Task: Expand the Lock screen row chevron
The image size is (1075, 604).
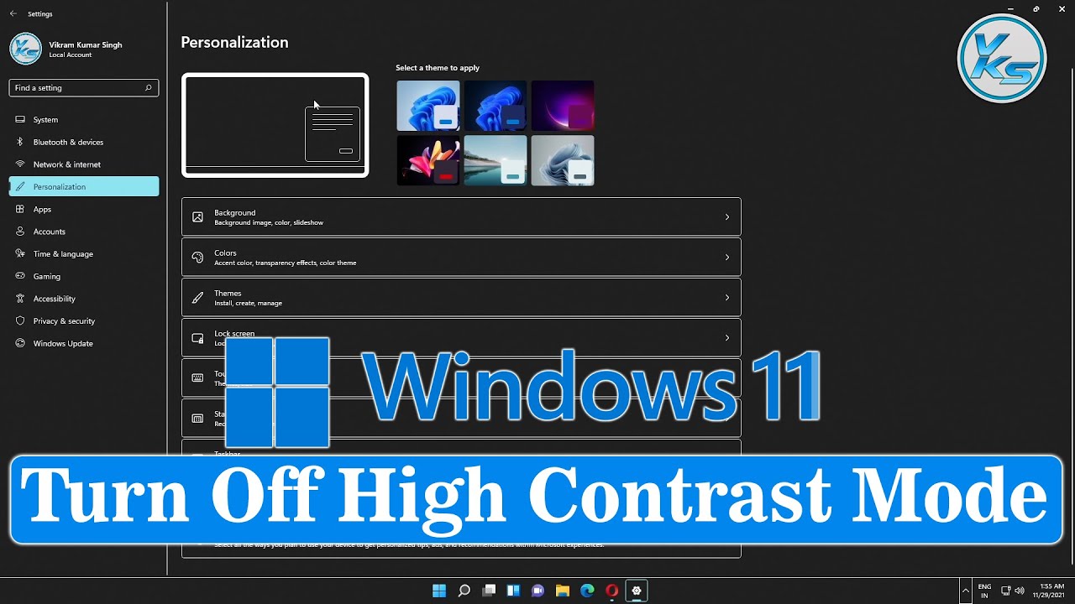Action: click(x=727, y=338)
